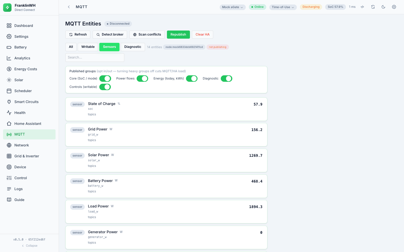Click the Detect broker button
The image size is (404, 252).
coord(110,35)
